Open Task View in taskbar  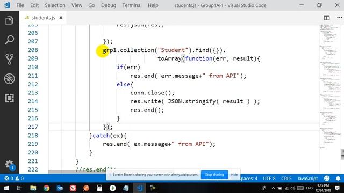19,188
